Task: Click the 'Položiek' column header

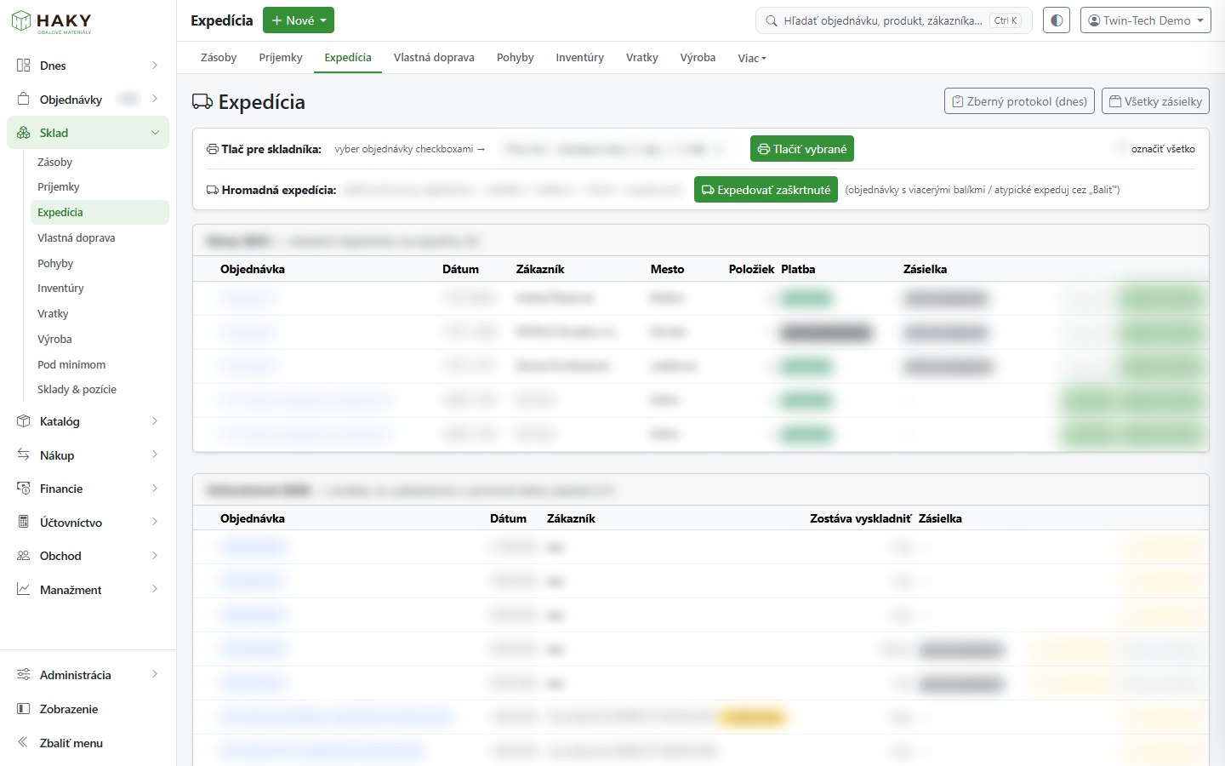Action: pyautogui.click(x=751, y=269)
